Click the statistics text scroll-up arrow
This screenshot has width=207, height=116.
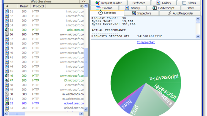point(198,19)
